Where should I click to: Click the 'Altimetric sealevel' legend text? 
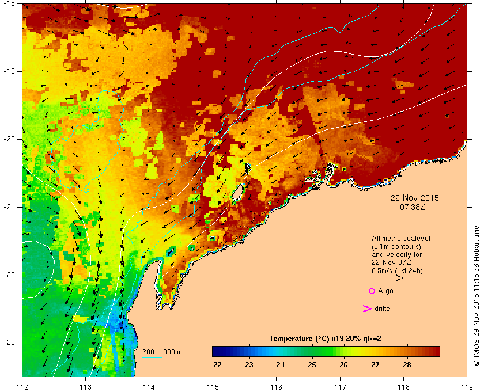(400, 239)
